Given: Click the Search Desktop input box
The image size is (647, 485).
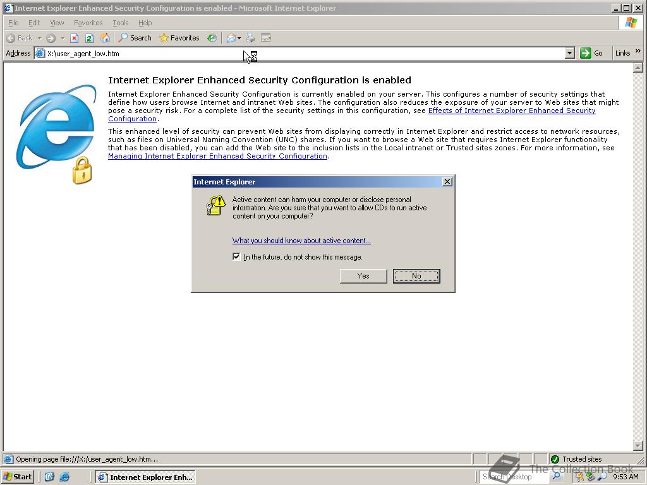Looking at the screenshot, I should 514,477.
